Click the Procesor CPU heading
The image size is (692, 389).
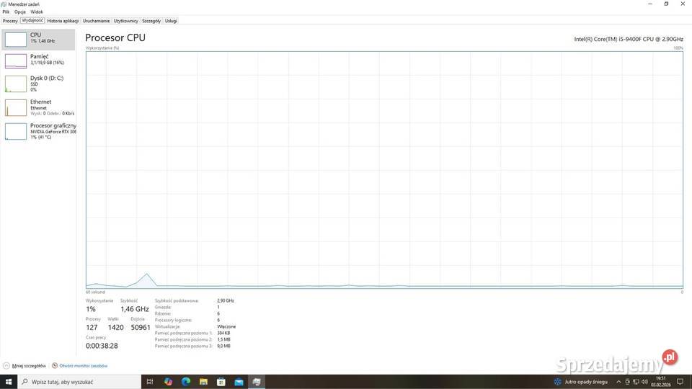coord(115,37)
